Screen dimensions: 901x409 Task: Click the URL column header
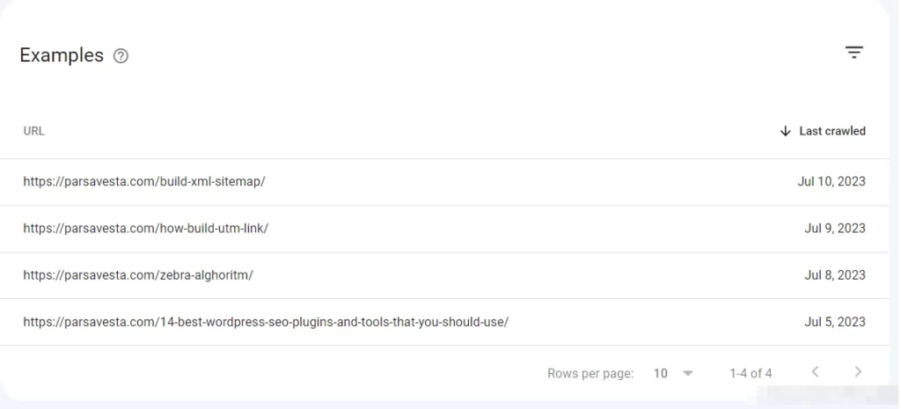(34, 131)
